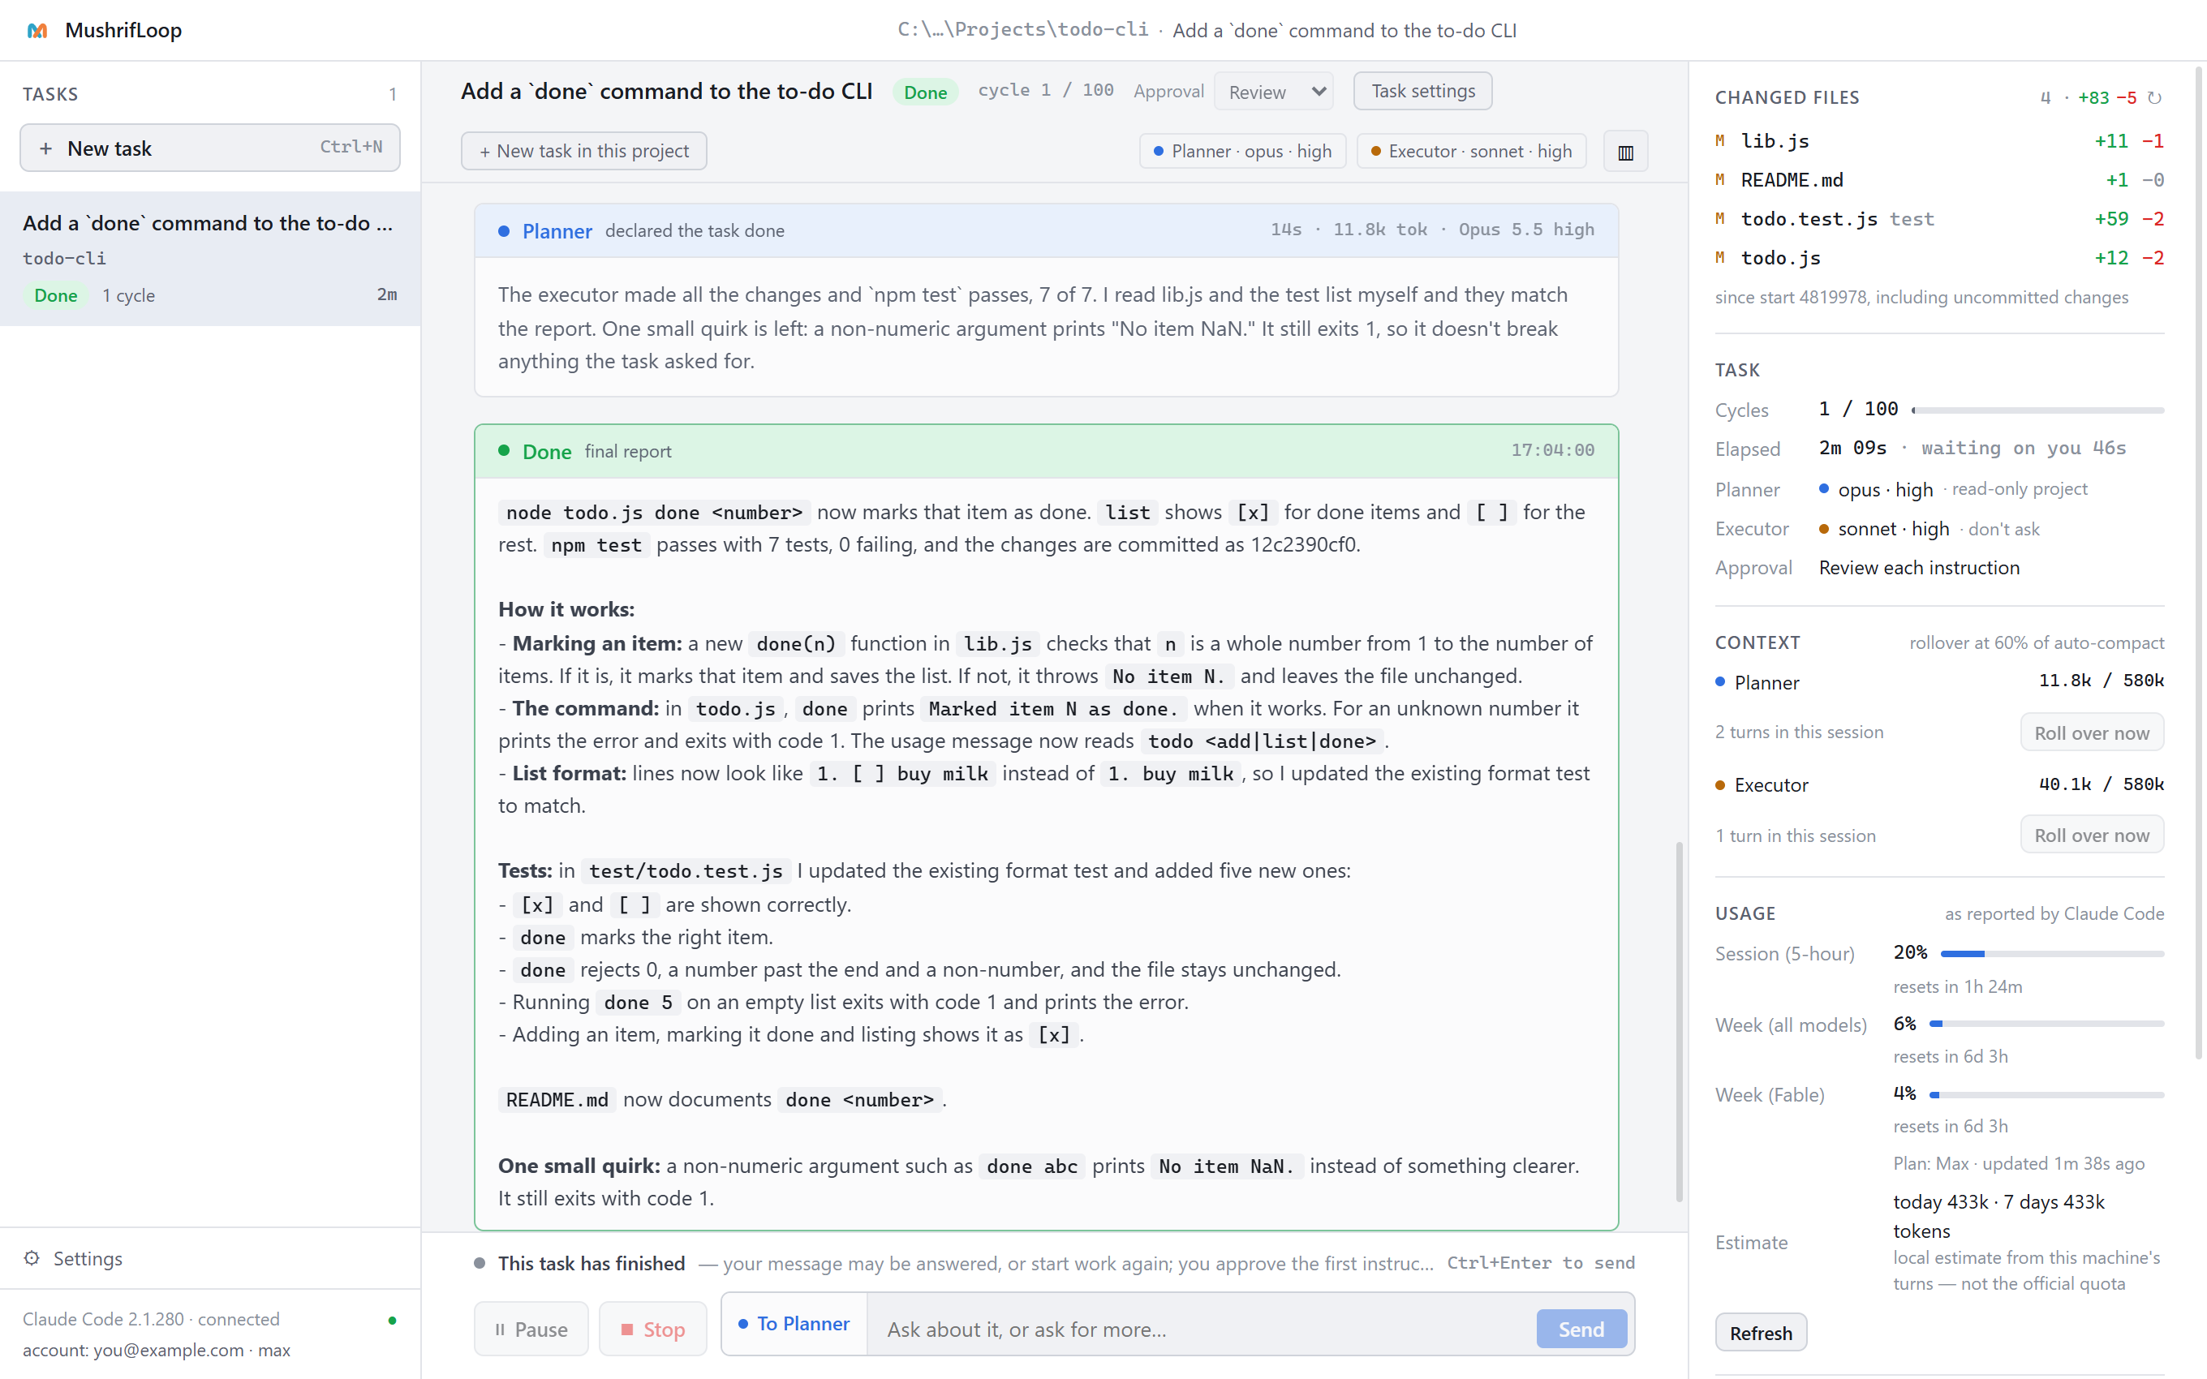Click the account you@example.com text

click(x=156, y=1350)
